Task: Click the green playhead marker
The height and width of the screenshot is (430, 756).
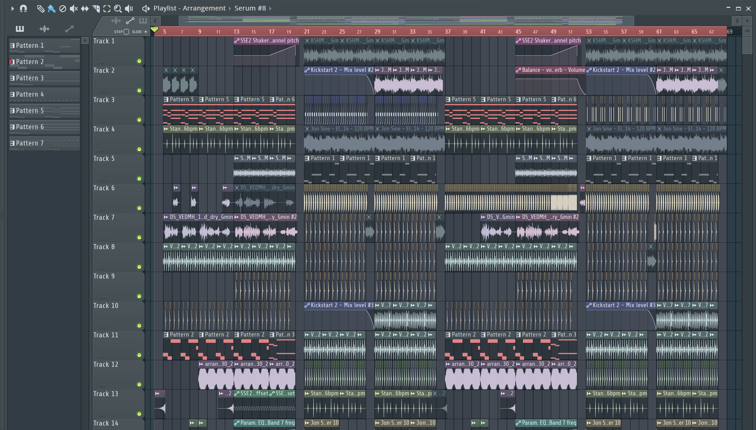Action: [154, 29]
